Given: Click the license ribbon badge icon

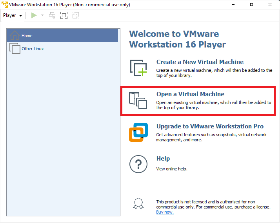Looking at the screenshot, I should [138, 204].
